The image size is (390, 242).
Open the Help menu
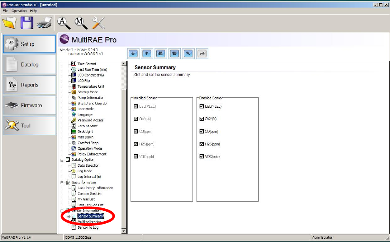[x=34, y=11]
